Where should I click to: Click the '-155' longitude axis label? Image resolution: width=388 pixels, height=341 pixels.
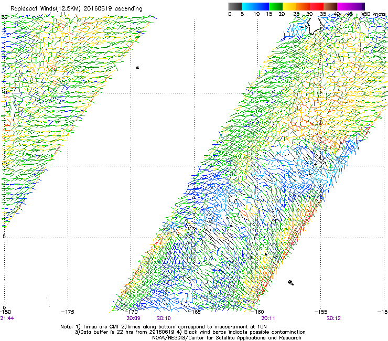point(321,312)
